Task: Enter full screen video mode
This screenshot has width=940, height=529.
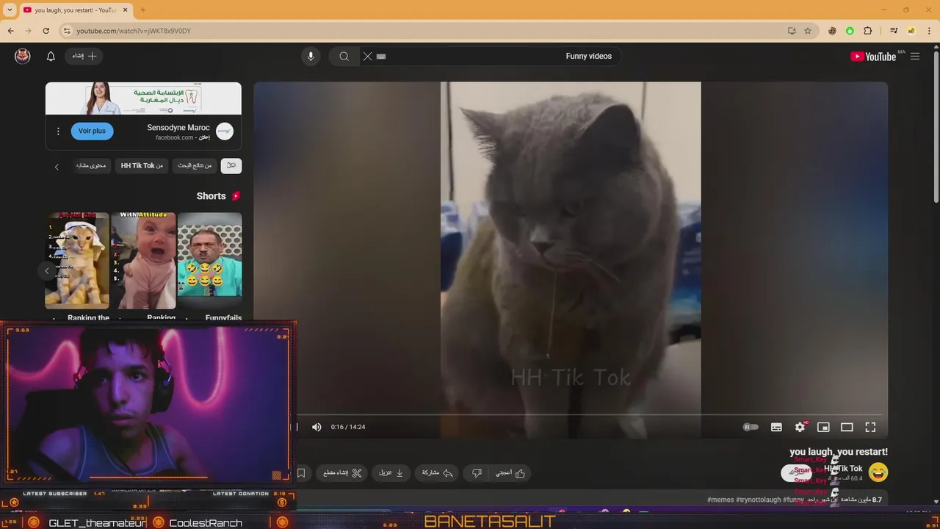Action: [870, 427]
